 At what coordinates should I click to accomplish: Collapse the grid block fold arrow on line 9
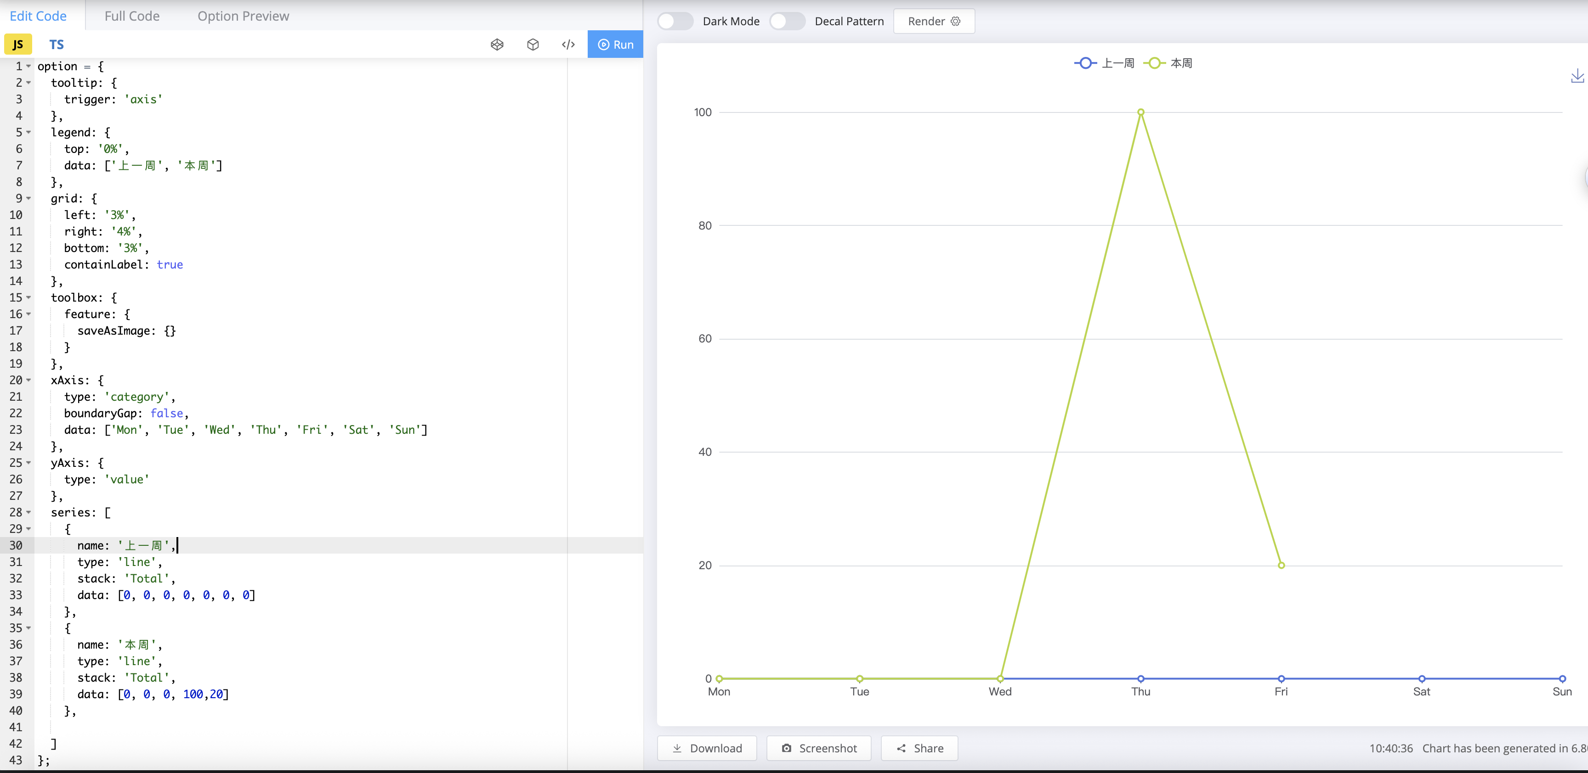[x=28, y=198]
